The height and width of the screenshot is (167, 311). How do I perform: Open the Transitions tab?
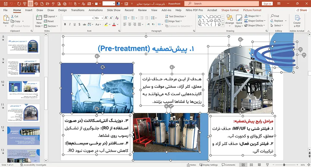(x=78, y=10)
